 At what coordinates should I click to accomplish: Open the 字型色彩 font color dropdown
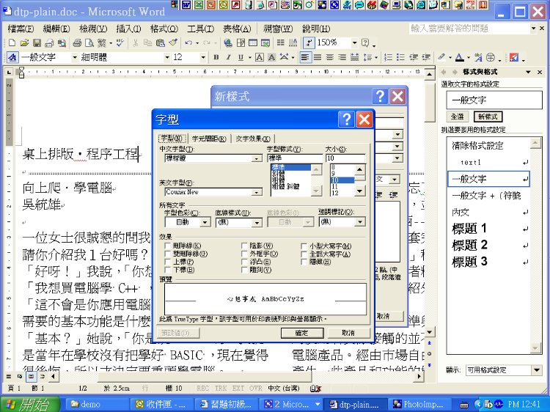point(205,222)
